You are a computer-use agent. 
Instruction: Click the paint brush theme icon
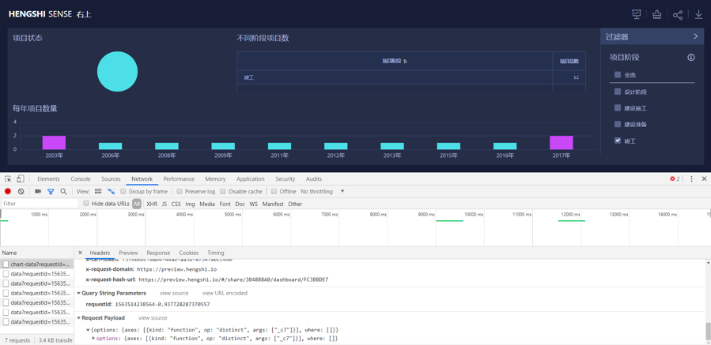click(x=656, y=14)
